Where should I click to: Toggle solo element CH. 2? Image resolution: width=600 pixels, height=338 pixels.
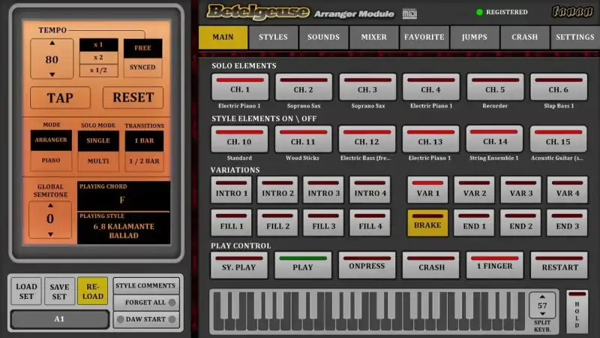point(304,87)
